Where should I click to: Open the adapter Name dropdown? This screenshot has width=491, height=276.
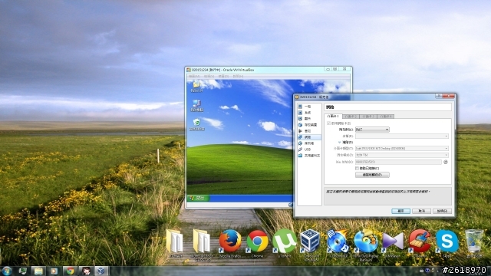(x=402, y=136)
